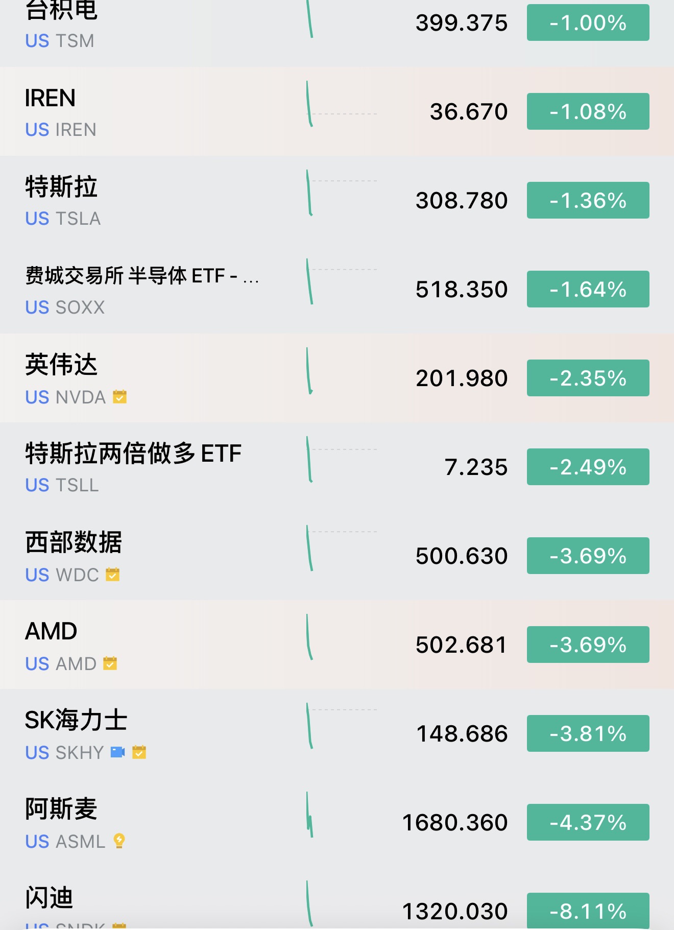The height and width of the screenshot is (930, 674).
Task: Select the 阿斯麦 ASML stock name
Action: [61, 808]
